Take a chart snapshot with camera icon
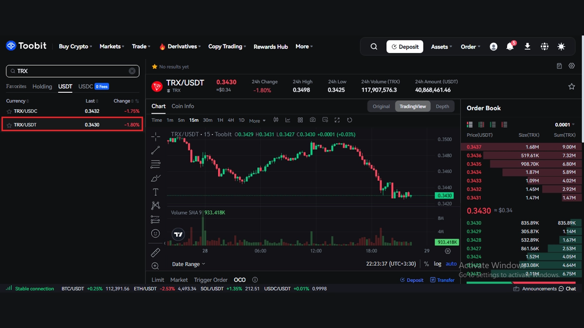The width and height of the screenshot is (584, 328). pyautogui.click(x=312, y=120)
